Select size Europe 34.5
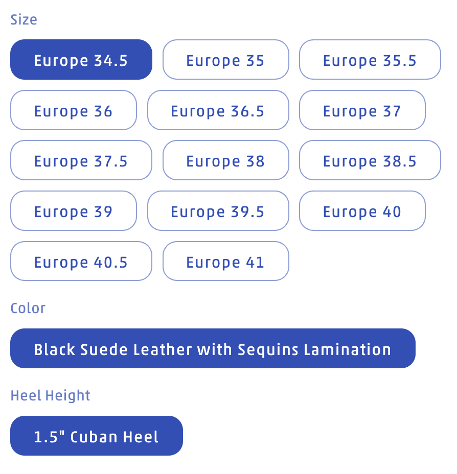Screen dimensions: 457x474 coord(81,60)
